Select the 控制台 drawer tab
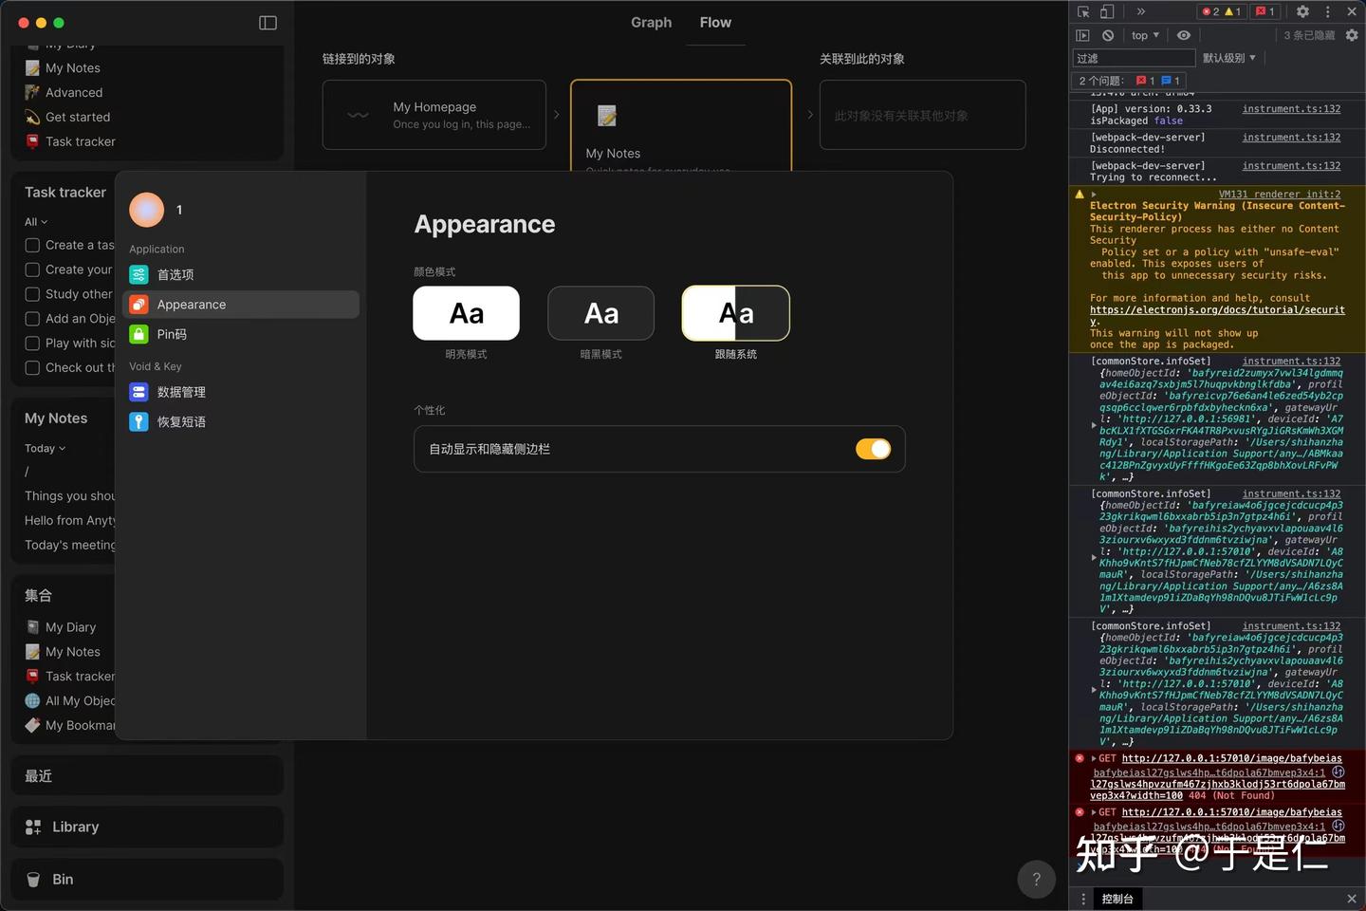Viewport: 1366px width, 911px height. click(x=1117, y=899)
